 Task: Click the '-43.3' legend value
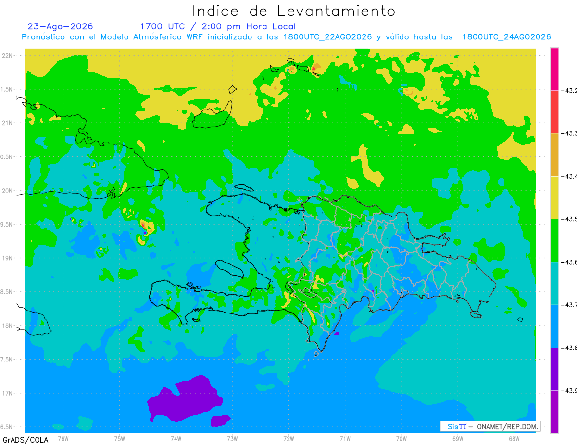(x=569, y=133)
